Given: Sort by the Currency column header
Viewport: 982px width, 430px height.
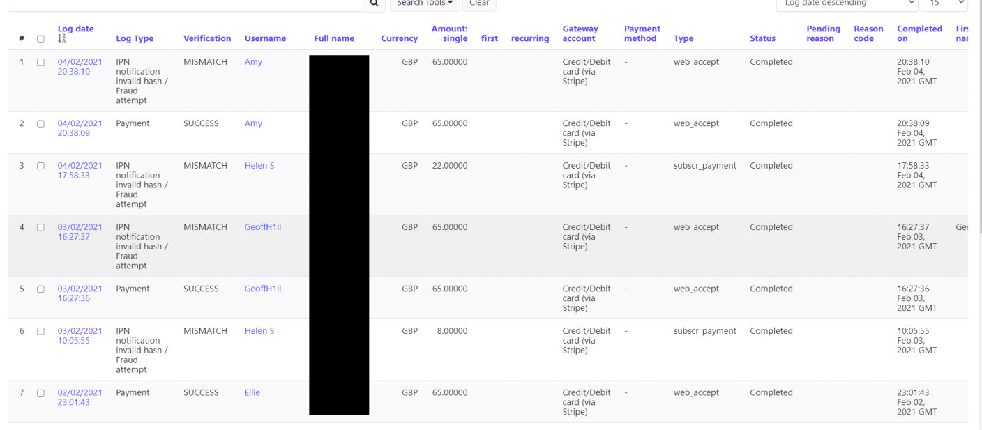Looking at the screenshot, I should (x=400, y=38).
